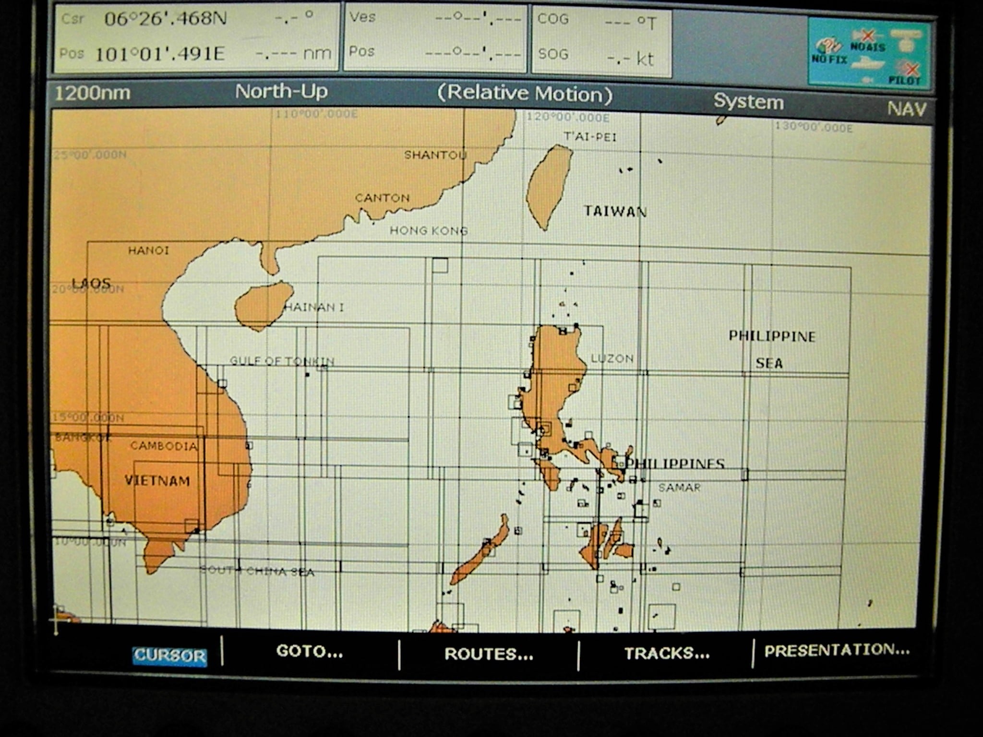The width and height of the screenshot is (983, 737).
Task: Open the GOTO... menu
Action: 310,652
